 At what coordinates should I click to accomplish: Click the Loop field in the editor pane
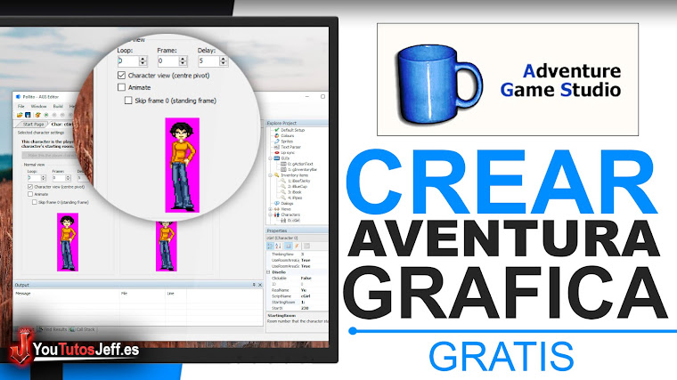tap(34, 178)
